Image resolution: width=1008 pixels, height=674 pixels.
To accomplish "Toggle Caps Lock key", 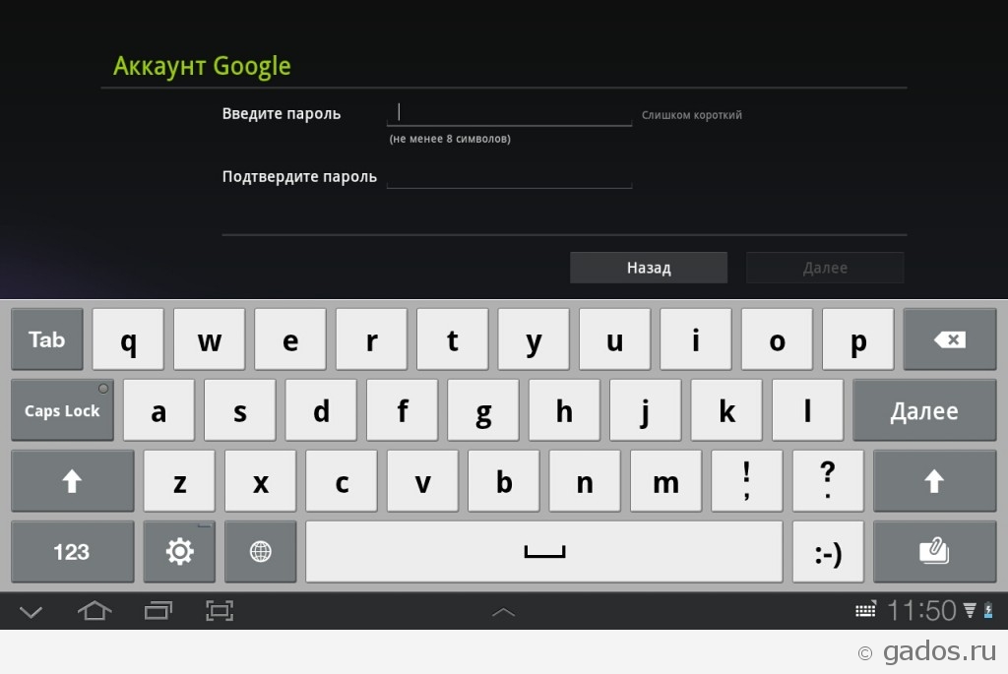I will coord(62,410).
